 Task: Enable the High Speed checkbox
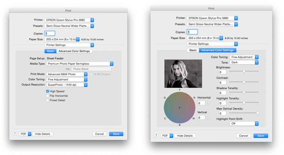(48, 91)
